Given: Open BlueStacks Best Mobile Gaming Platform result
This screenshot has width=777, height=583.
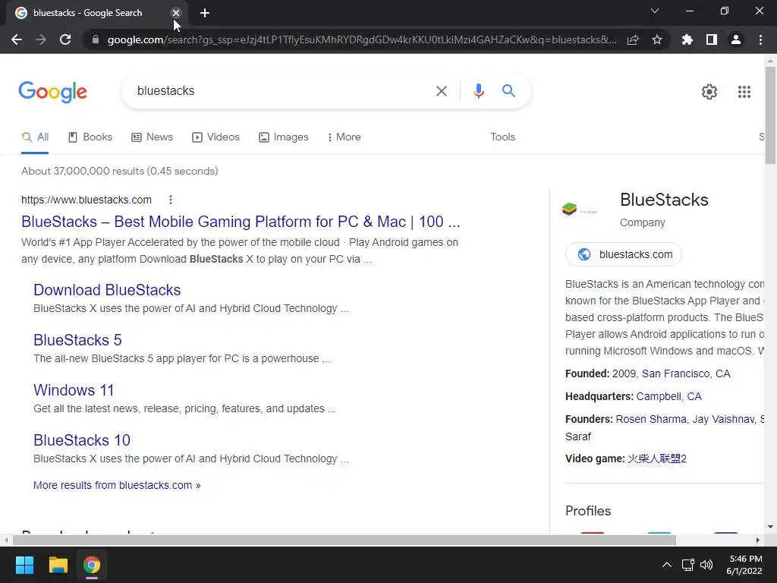Looking at the screenshot, I should [241, 222].
